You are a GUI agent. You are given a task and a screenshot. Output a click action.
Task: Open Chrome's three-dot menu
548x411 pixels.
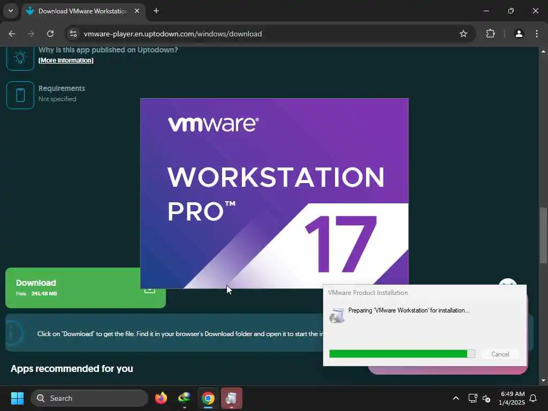point(536,34)
